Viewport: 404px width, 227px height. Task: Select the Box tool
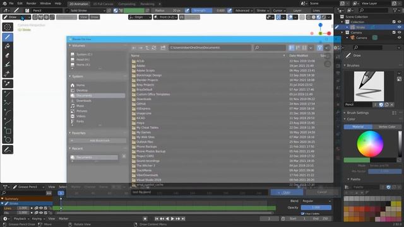[x=8, y=131]
